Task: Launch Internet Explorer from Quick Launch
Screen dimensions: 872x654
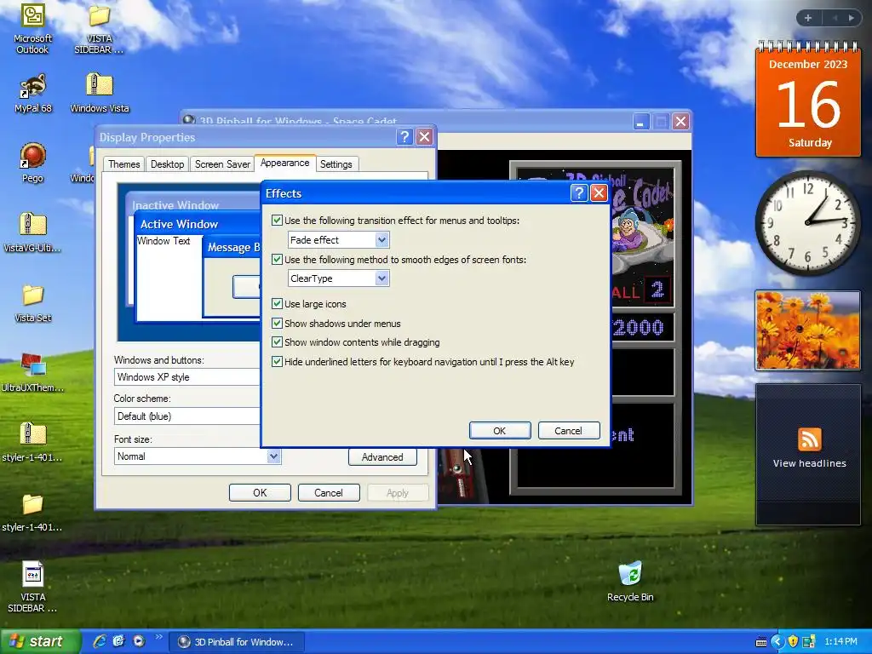Action: (100, 641)
